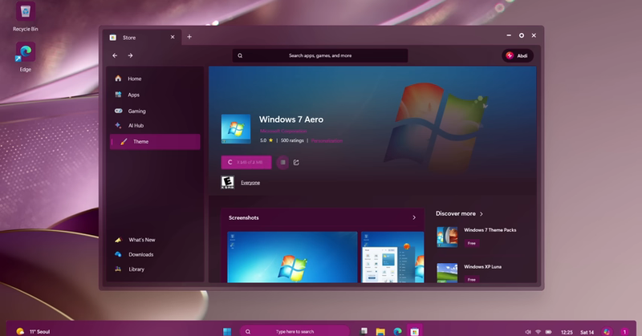Click the back arrow in the Store

click(115, 55)
